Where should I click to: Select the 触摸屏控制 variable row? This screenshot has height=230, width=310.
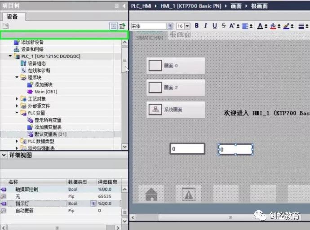click(x=61, y=189)
